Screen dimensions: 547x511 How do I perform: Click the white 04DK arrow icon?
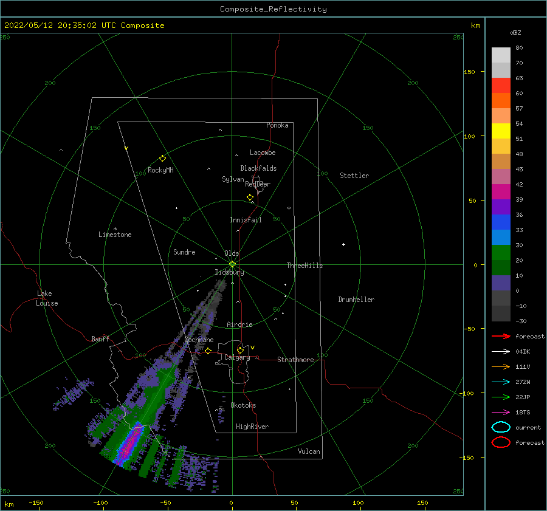(x=501, y=351)
